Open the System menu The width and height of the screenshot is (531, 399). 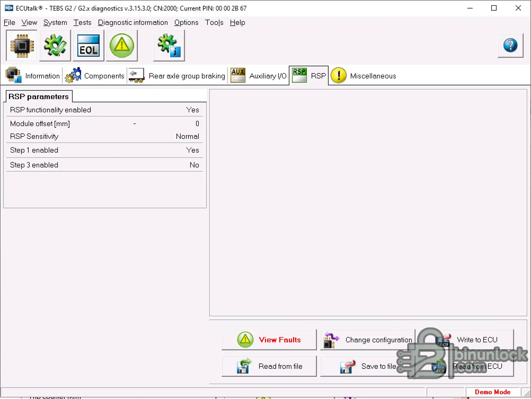pos(55,23)
